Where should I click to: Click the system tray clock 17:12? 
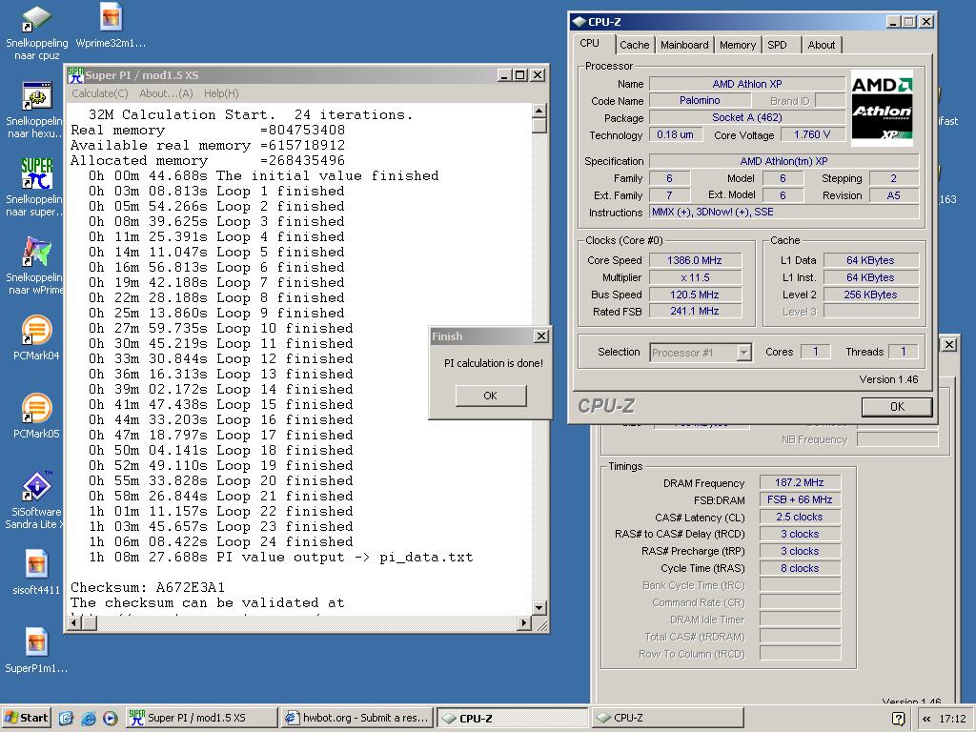tap(952, 719)
